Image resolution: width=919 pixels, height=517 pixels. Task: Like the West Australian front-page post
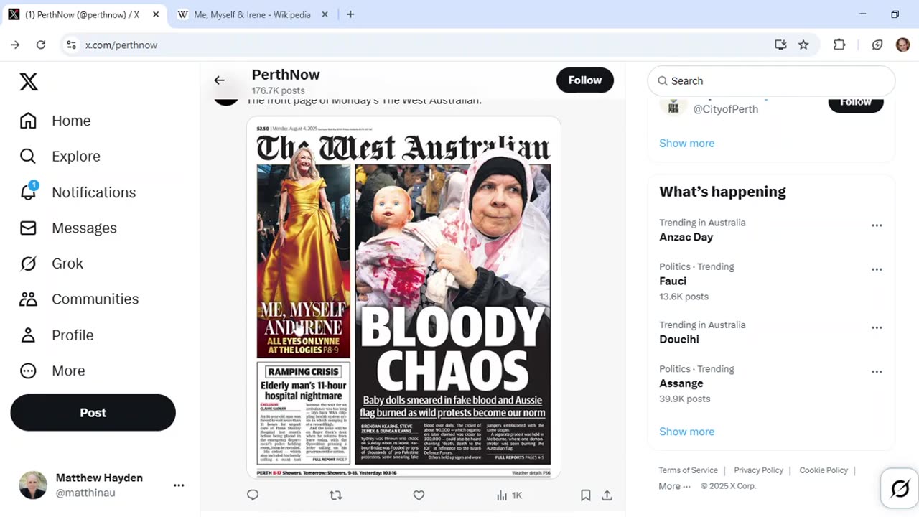click(419, 495)
